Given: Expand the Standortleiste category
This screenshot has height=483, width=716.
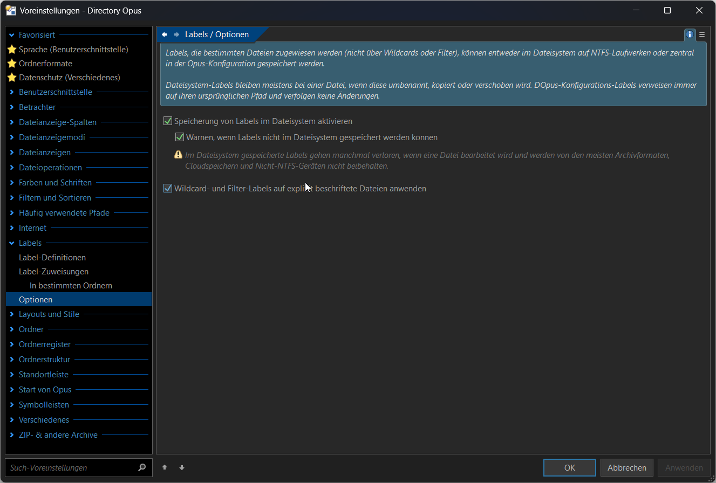Looking at the screenshot, I should click(12, 375).
